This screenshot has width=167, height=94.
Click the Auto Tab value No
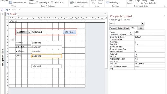pyautogui.click(x=150, y=54)
